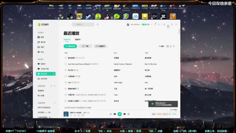236x133 pixels.
Task: Like the song 星空眺望
Action: pyautogui.click(x=65, y=58)
